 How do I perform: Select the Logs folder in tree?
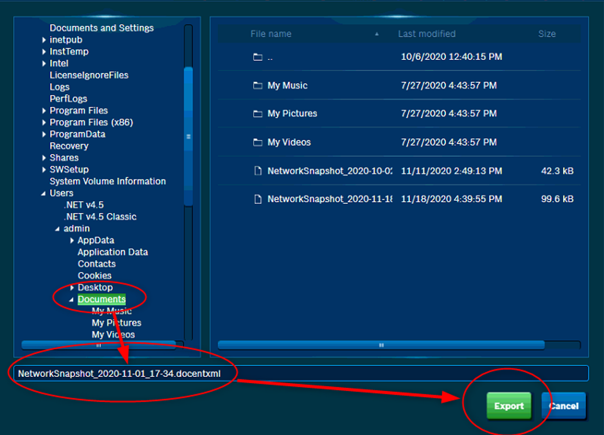coord(60,87)
